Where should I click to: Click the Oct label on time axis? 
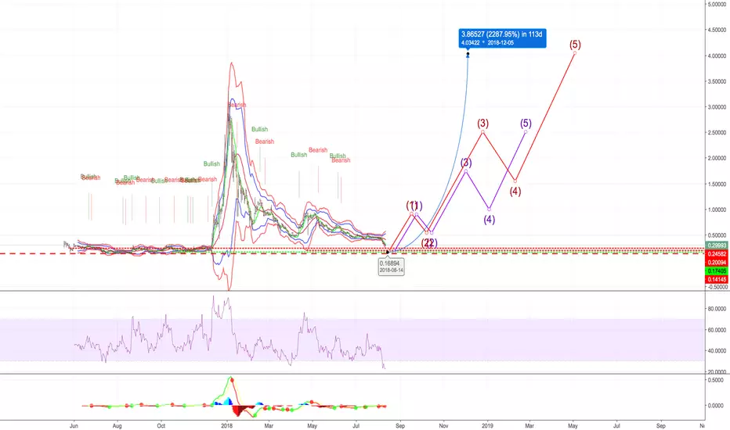(161, 425)
